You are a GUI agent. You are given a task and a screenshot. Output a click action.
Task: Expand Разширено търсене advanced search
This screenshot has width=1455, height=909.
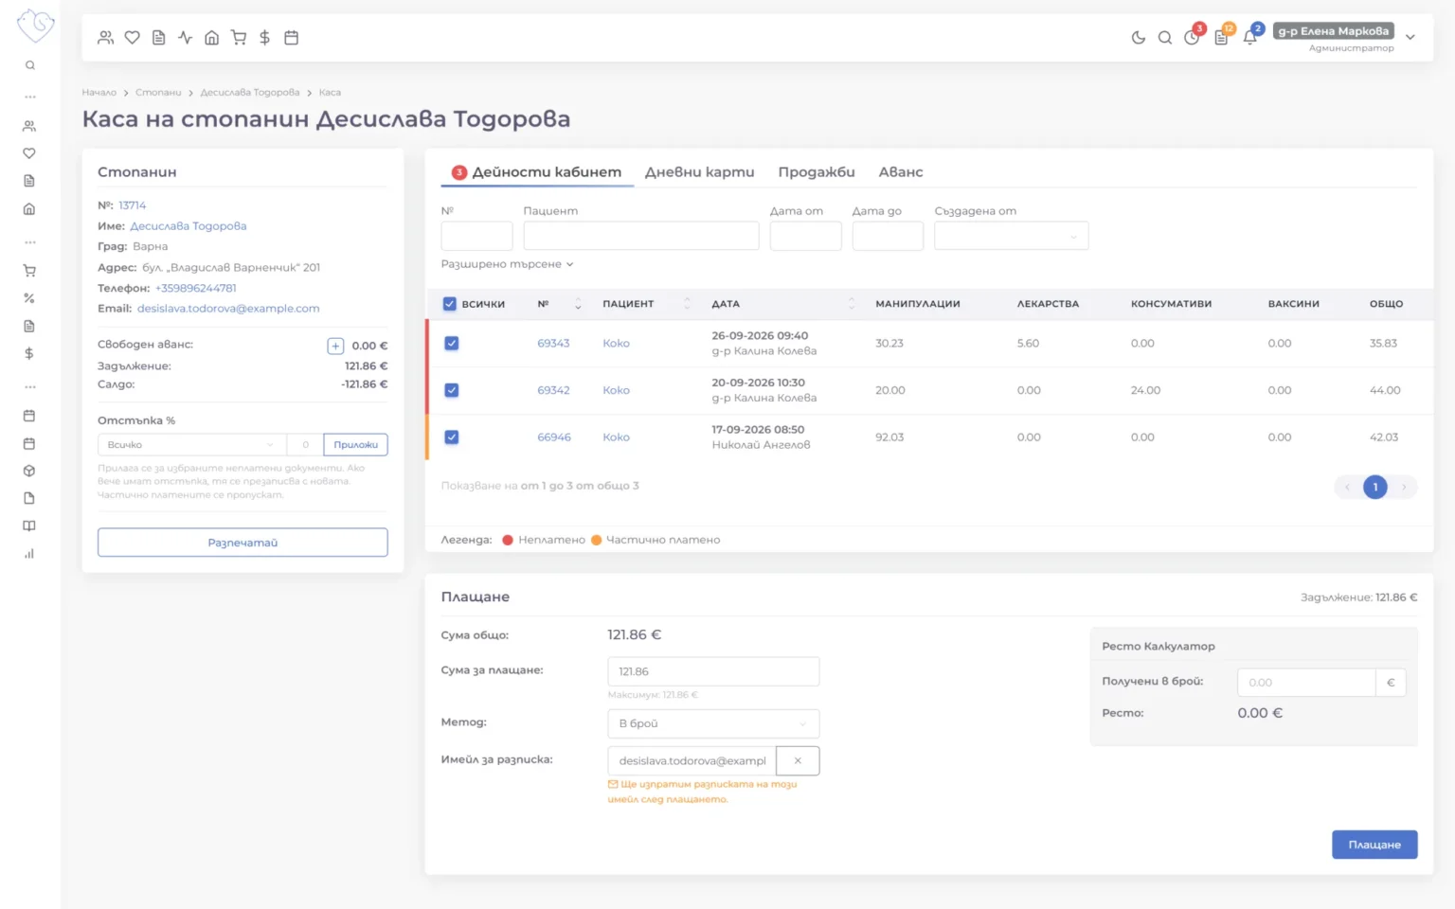coord(507,264)
